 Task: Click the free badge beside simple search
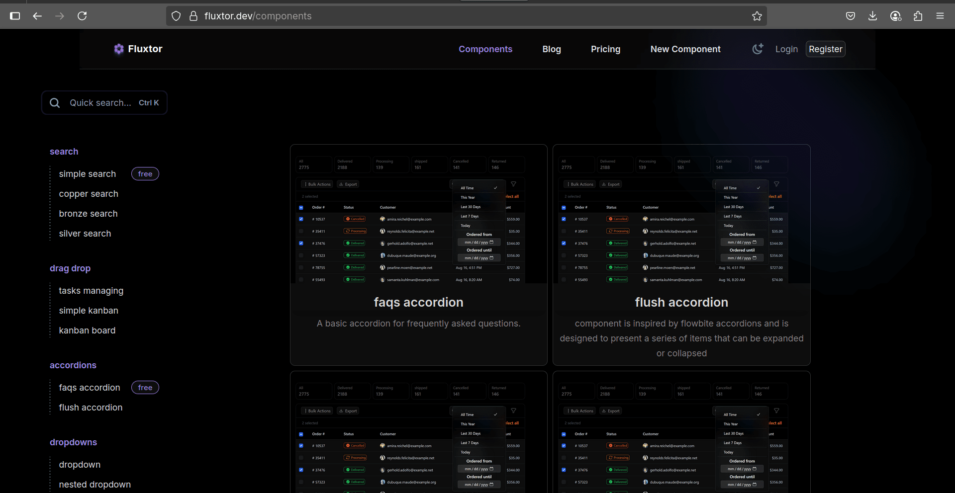click(x=145, y=174)
